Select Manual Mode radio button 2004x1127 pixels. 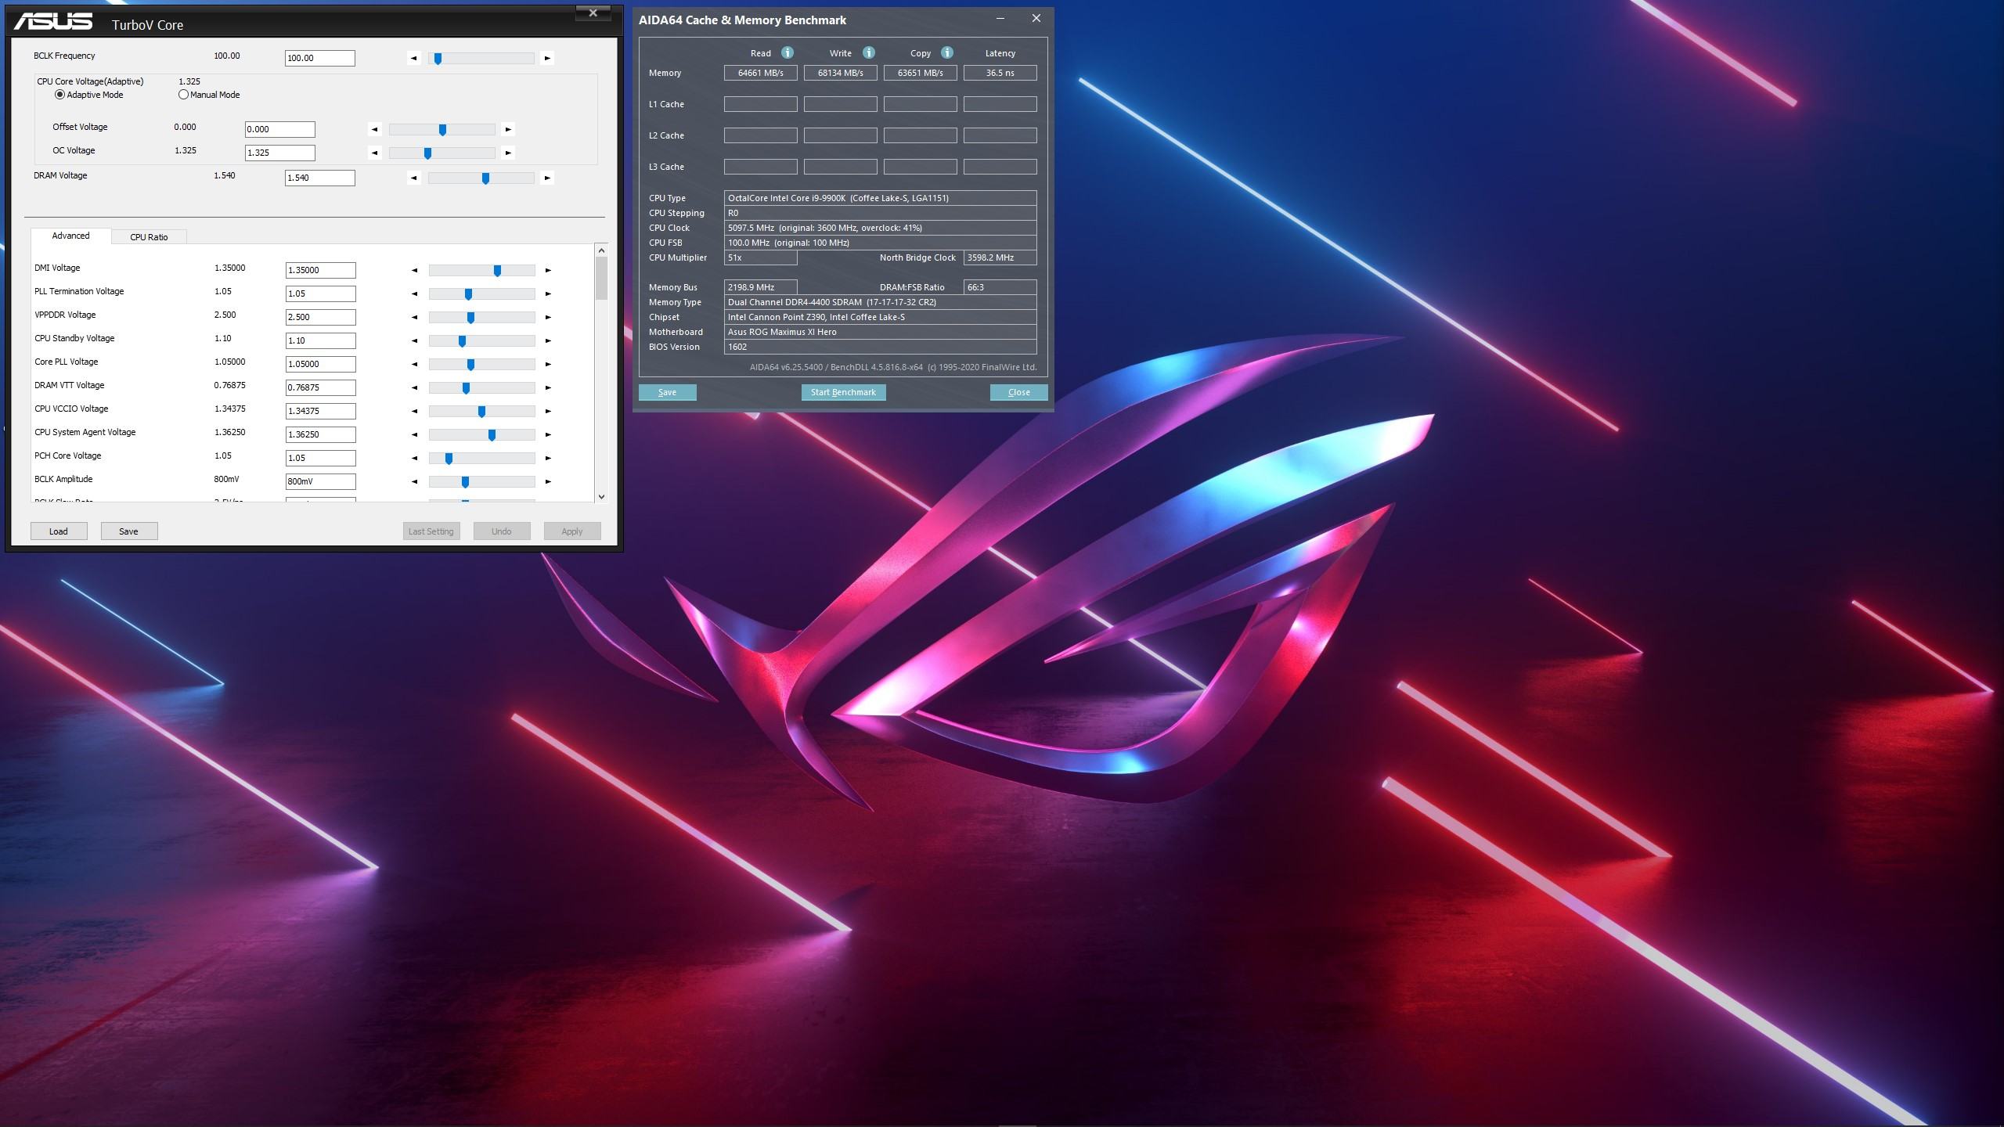pyautogui.click(x=183, y=95)
